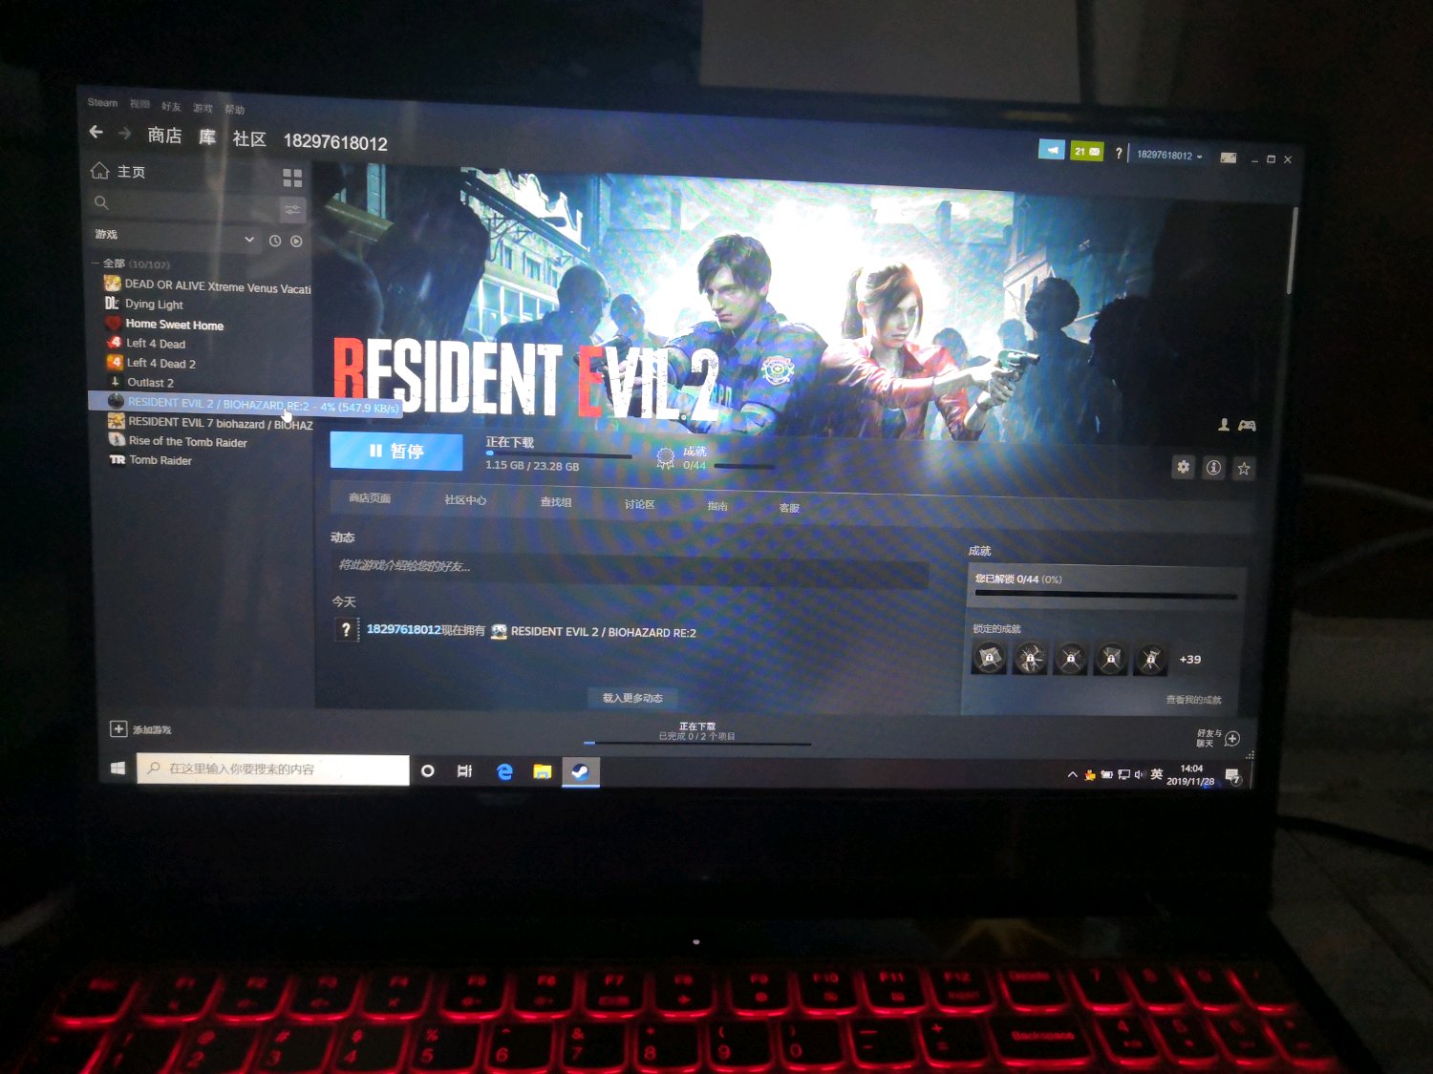The image size is (1433, 1074).
Task: Go to 商店 store tab
Action: coord(164,136)
